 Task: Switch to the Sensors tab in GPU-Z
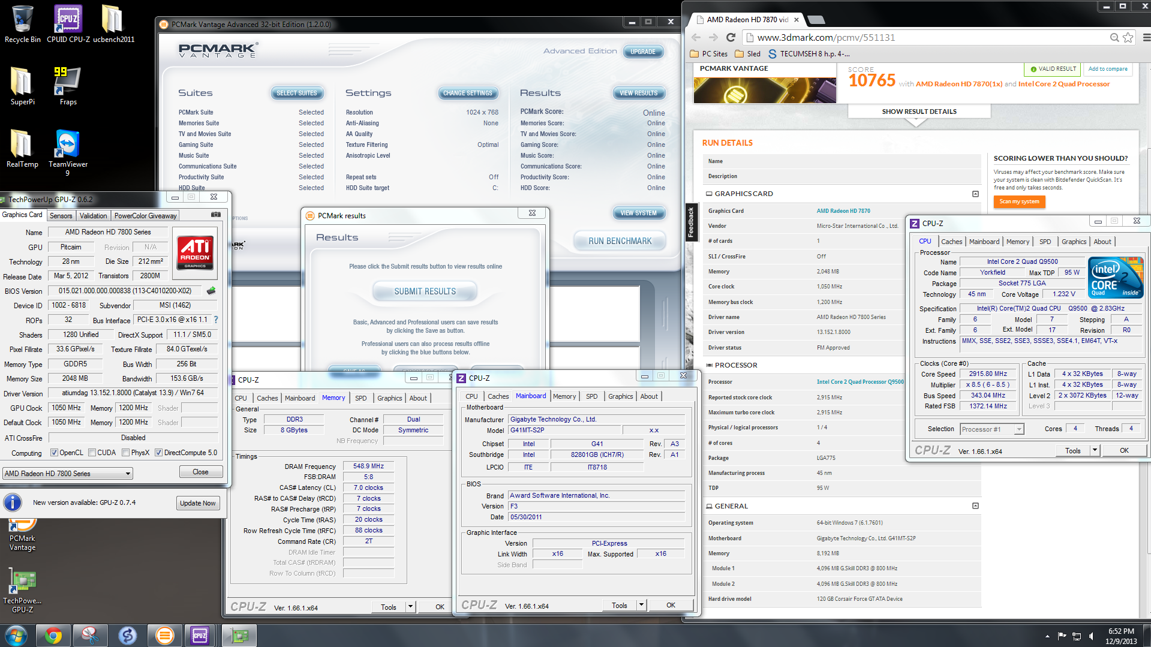pos(61,216)
